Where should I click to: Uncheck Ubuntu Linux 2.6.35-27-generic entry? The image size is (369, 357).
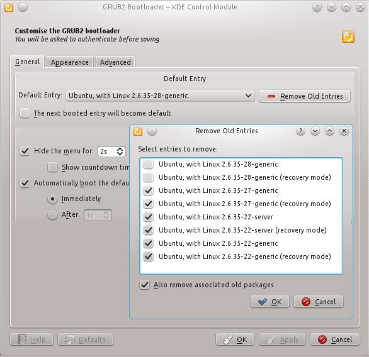click(x=148, y=190)
